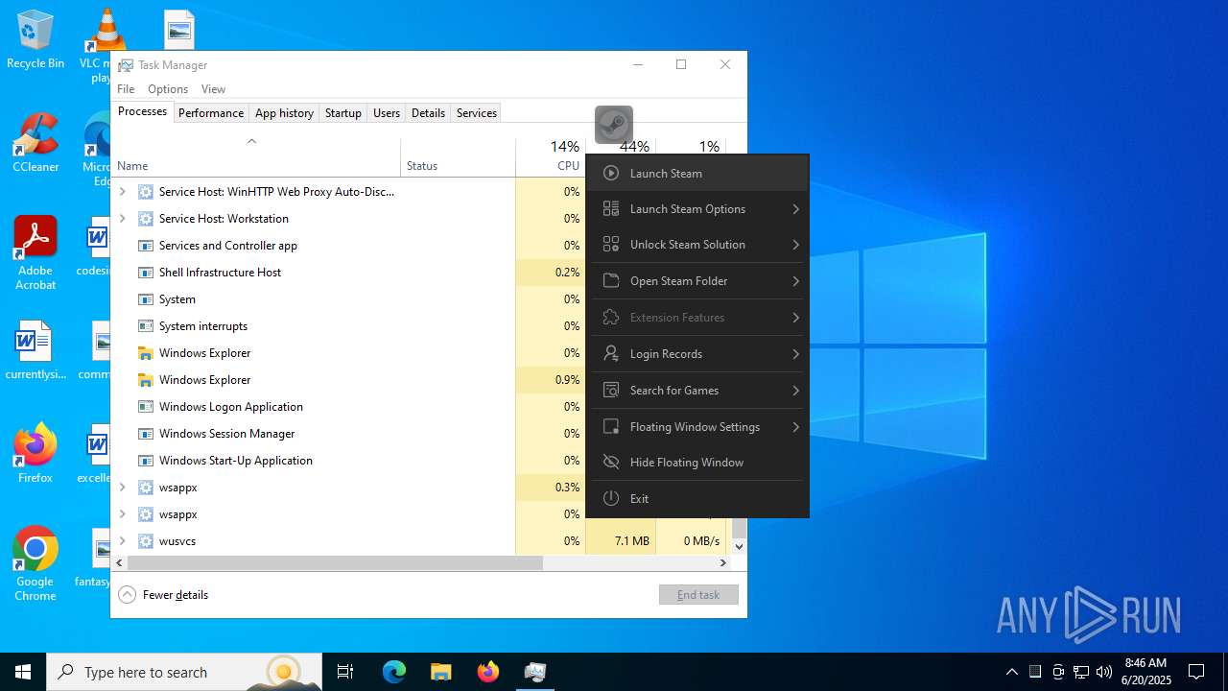The width and height of the screenshot is (1228, 691).
Task: Expand the wusvcs process row
Action: 122,541
